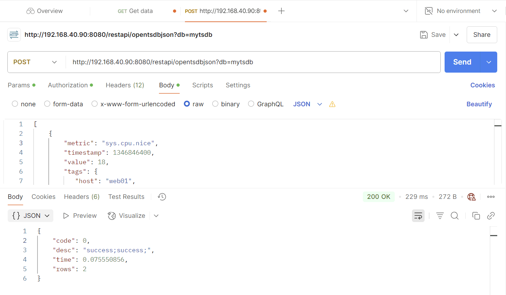
Task: Open the Authorization request tab
Action: (x=71, y=85)
